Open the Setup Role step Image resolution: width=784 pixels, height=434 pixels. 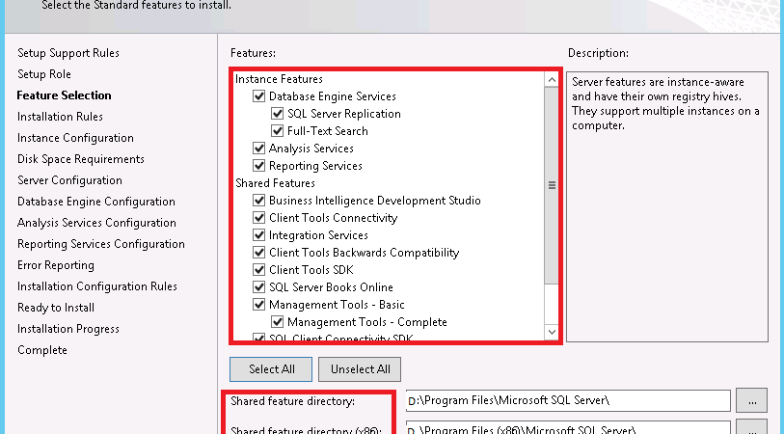tap(44, 74)
